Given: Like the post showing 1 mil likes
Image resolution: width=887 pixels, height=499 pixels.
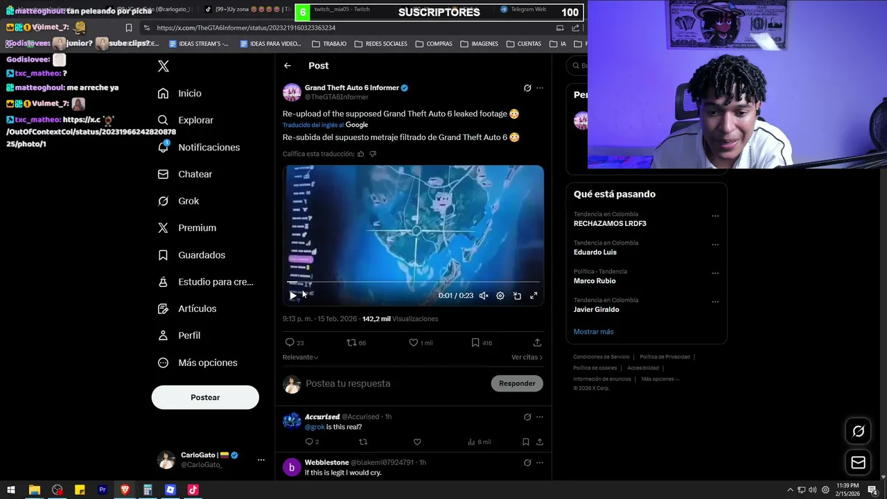Looking at the screenshot, I should [x=420, y=342].
